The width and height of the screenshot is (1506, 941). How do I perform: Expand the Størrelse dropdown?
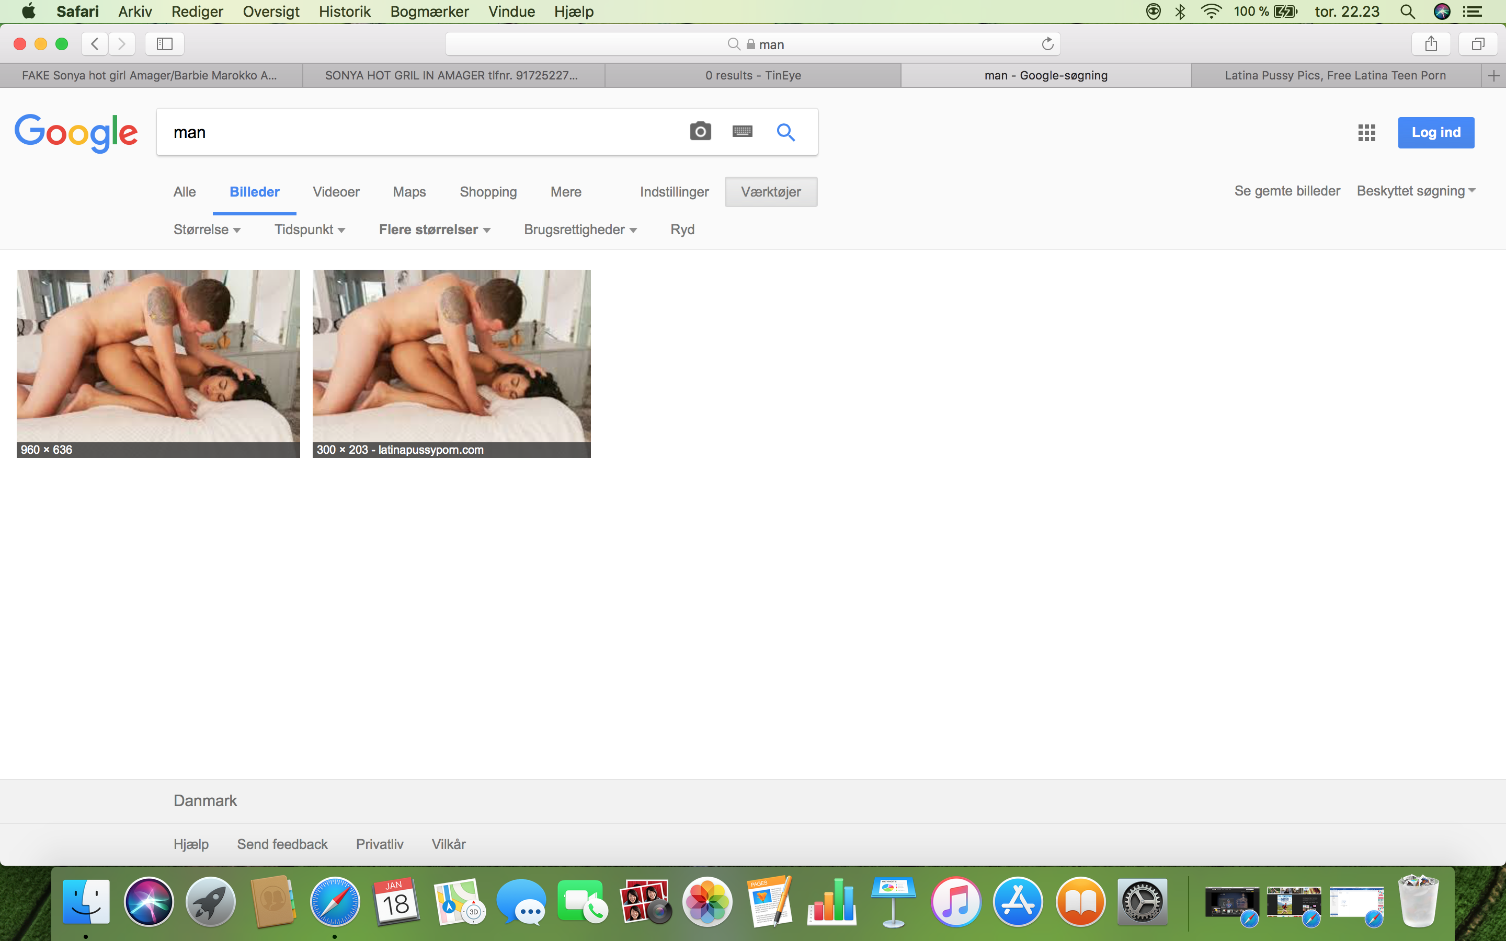[x=207, y=229]
